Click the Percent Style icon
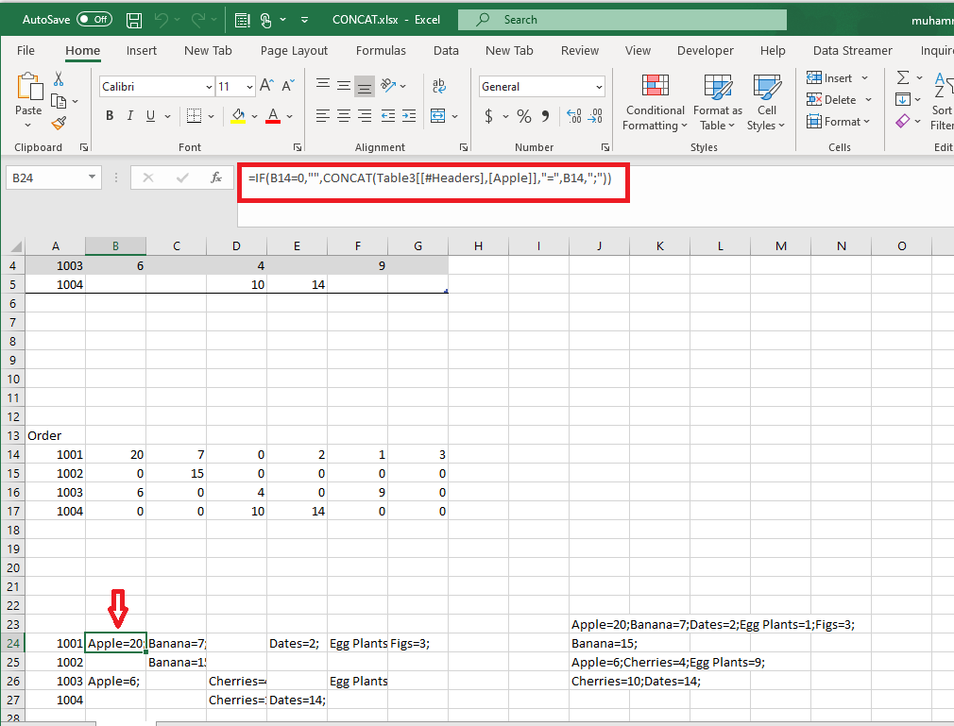The width and height of the screenshot is (954, 726). pyautogui.click(x=524, y=116)
